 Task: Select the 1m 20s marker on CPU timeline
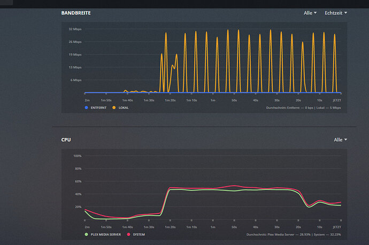(x=170, y=227)
